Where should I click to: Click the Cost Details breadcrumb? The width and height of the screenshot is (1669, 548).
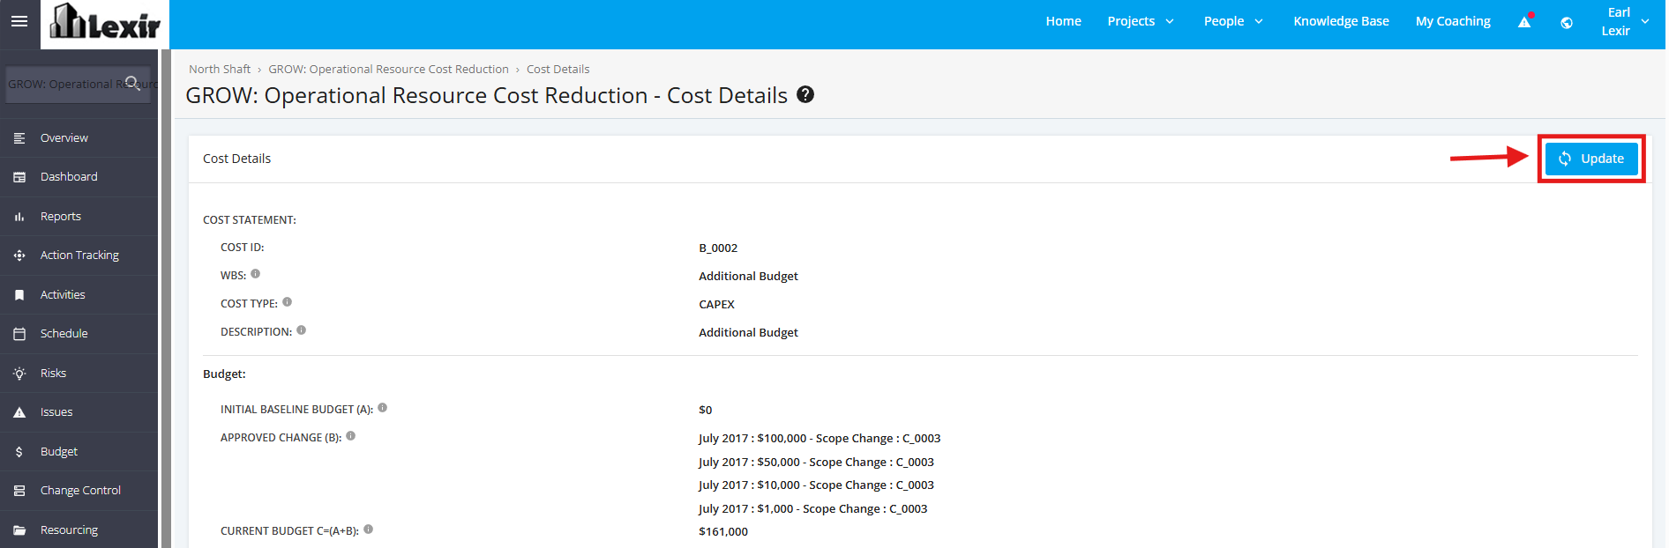pos(558,69)
